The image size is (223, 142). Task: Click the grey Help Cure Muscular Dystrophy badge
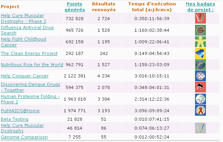[200, 128]
